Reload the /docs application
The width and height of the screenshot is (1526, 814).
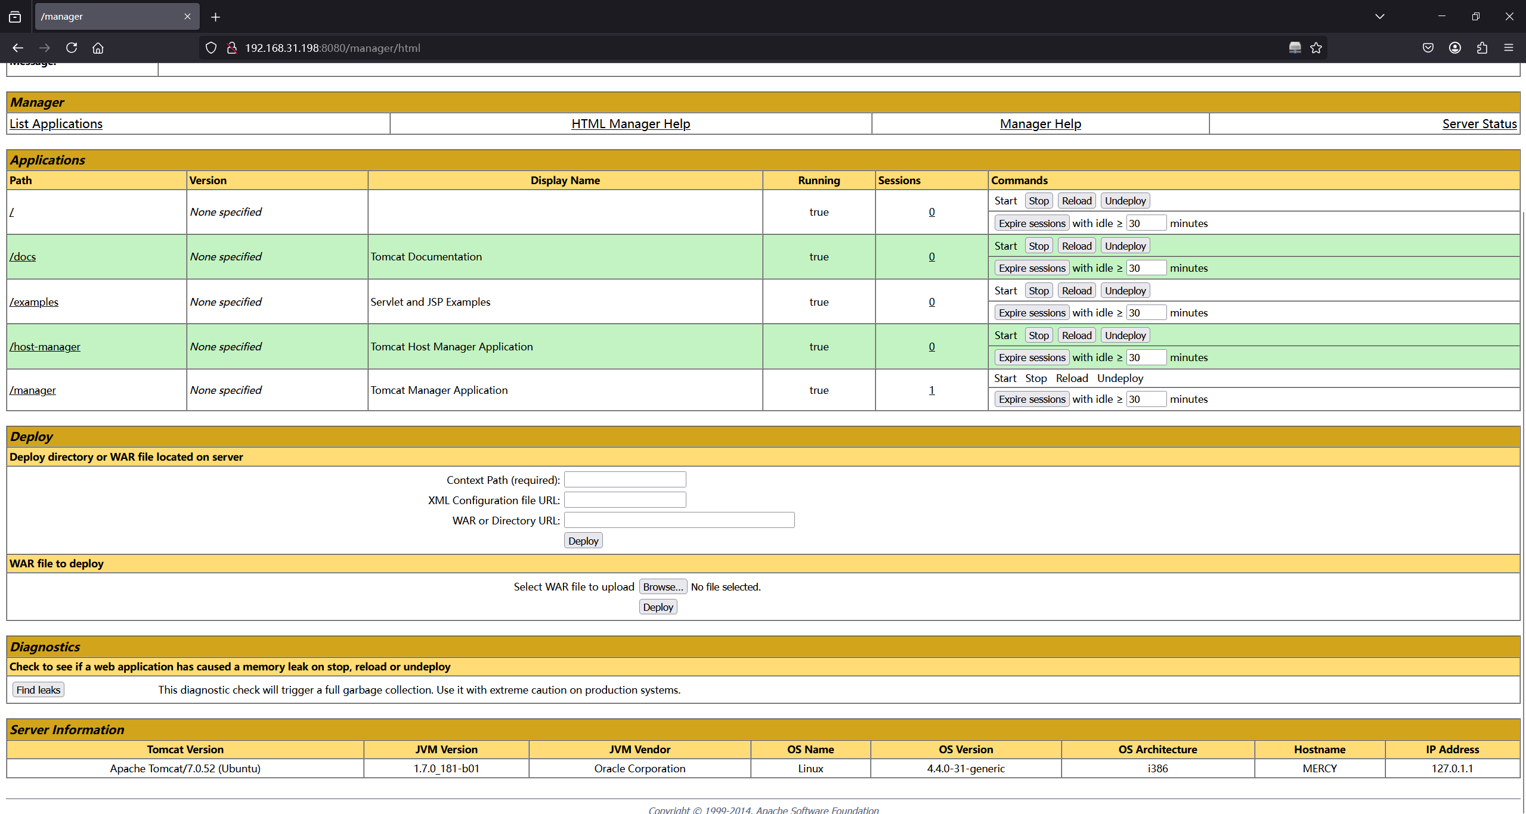1076,246
